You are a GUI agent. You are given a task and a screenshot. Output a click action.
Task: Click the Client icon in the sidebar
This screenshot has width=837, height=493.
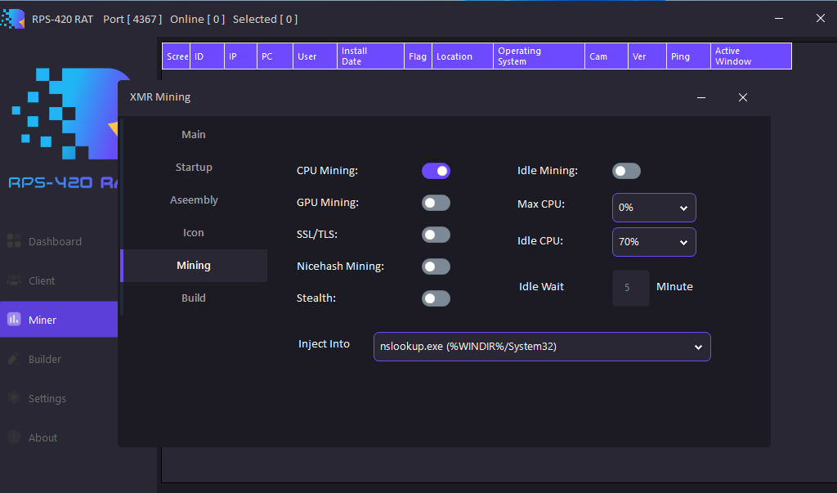(x=14, y=280)
